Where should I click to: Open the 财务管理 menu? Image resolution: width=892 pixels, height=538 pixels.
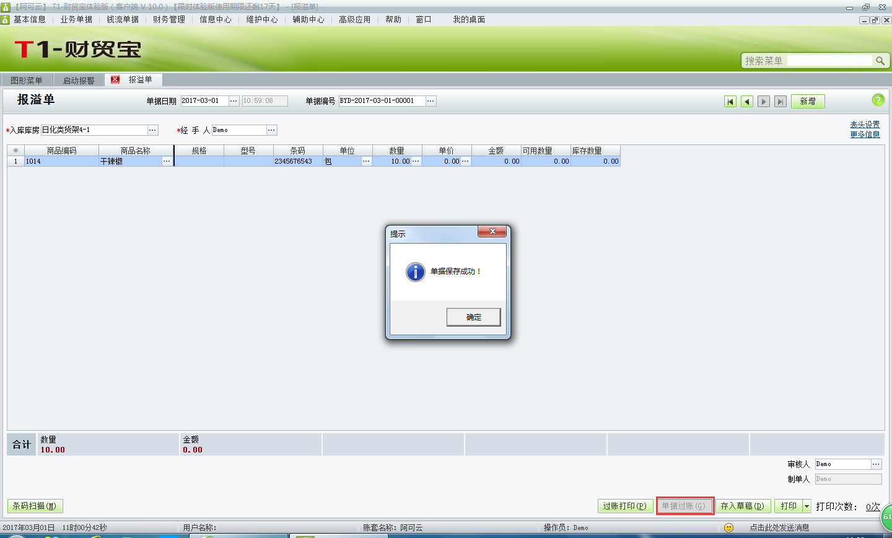[169, 19]
